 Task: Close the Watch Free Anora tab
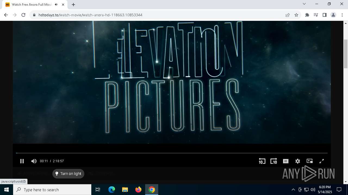pyautogui.click(x=63, y=5)
